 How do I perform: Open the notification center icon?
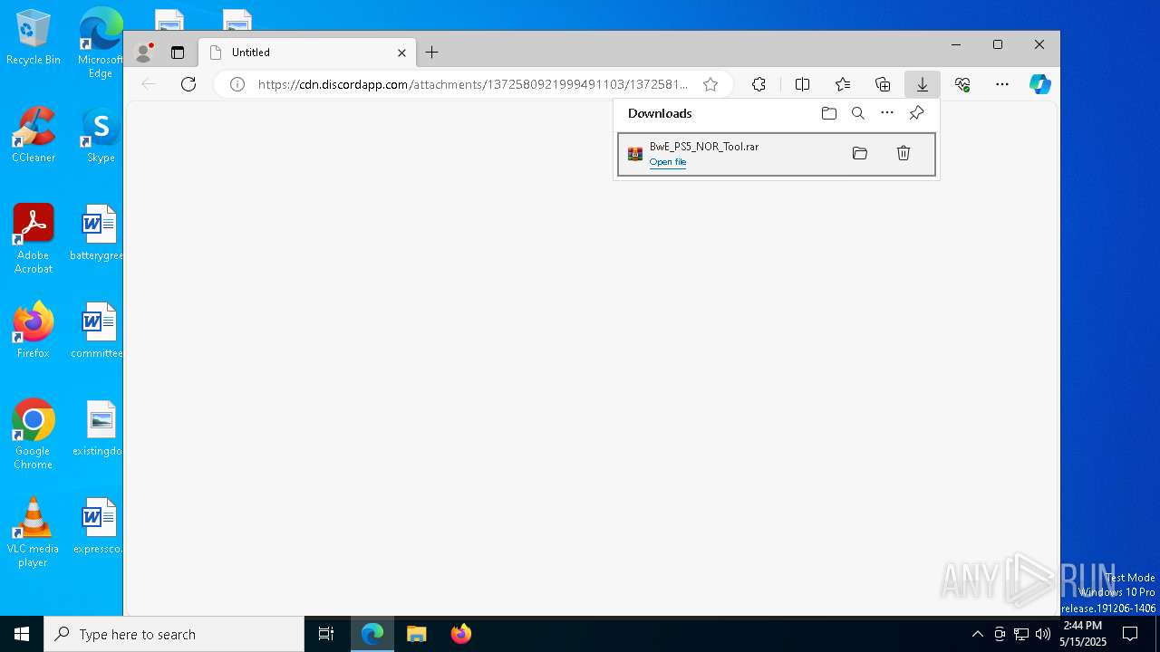[1130, 634]
